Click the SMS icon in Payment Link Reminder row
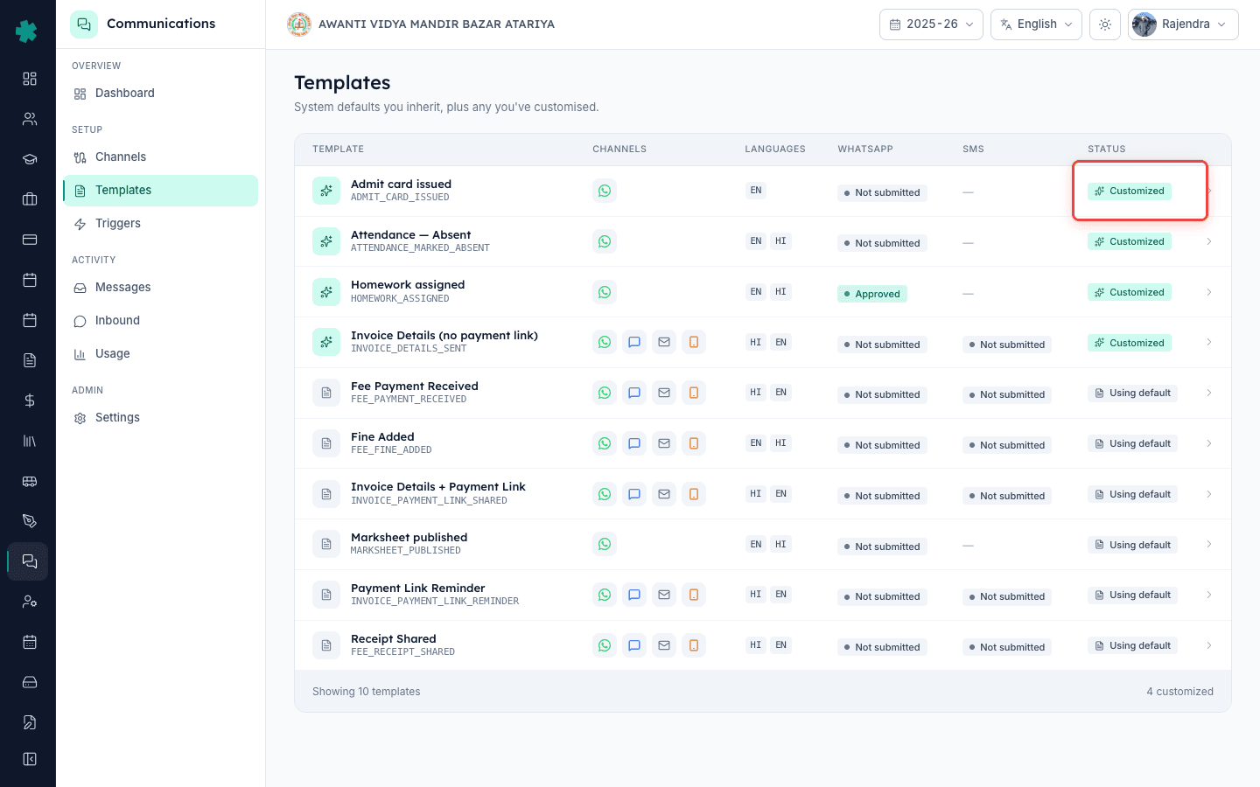The height and width of the screenshot is (787, 1260). coord(634,595)
